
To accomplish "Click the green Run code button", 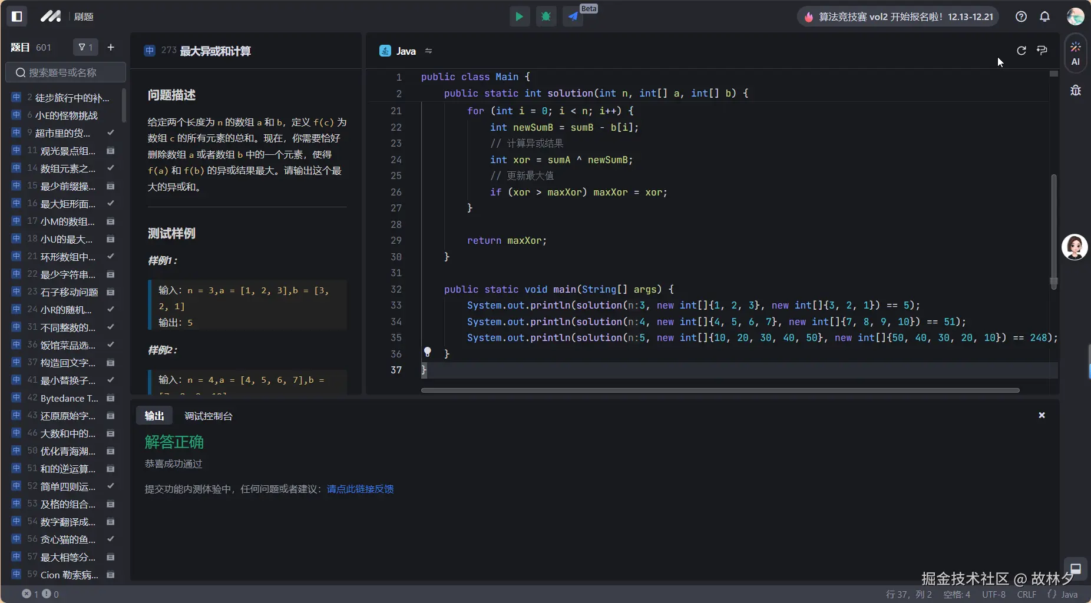I will coord(519,16).
